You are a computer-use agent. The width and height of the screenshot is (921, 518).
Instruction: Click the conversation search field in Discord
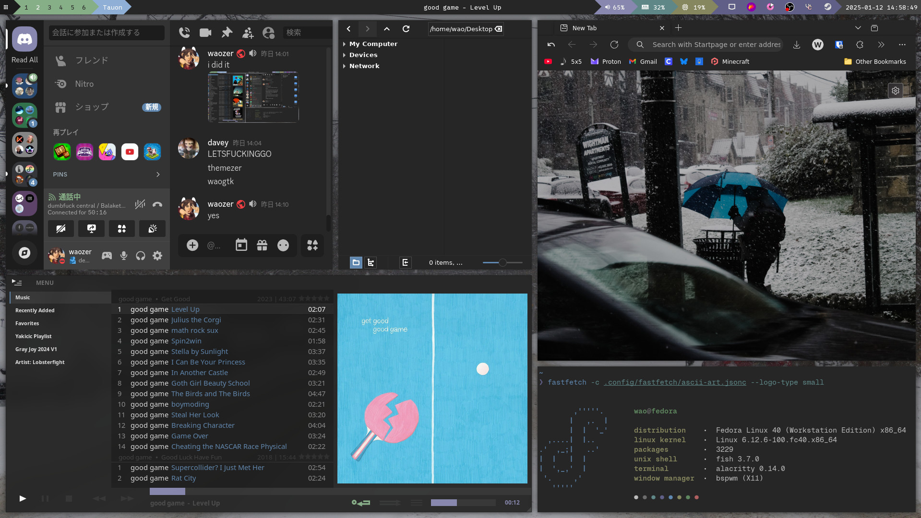tap(107, 33)
